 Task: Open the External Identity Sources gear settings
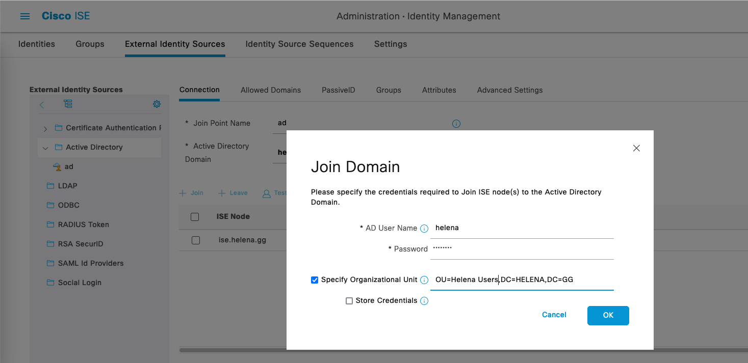[x=157, y=104]
